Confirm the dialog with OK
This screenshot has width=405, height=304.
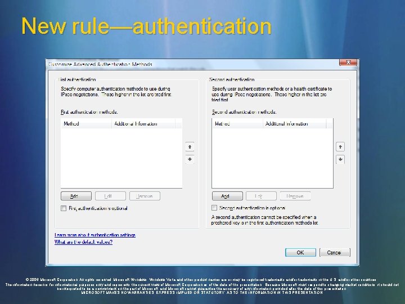tap(300, 253)
